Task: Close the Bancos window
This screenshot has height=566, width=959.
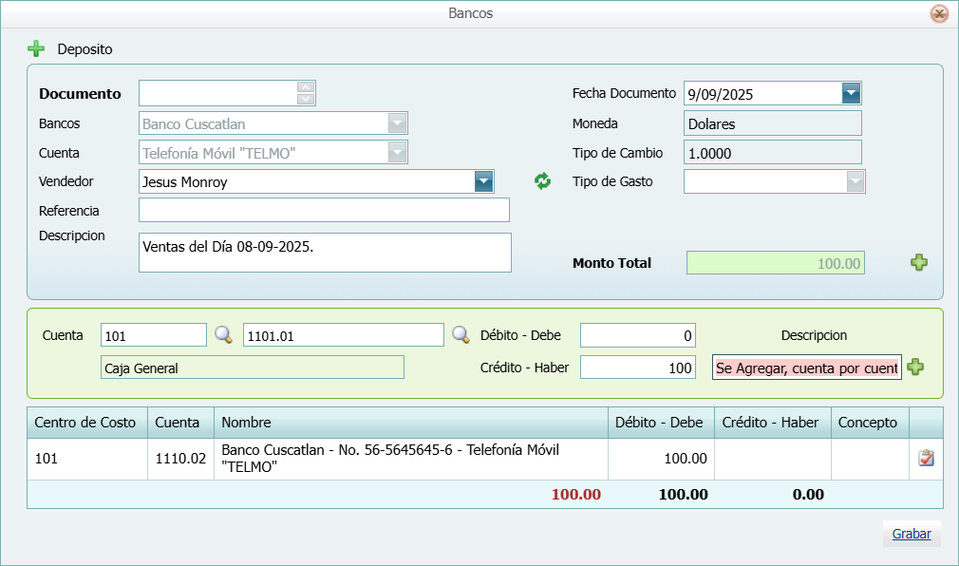Action: pos(939,14)
